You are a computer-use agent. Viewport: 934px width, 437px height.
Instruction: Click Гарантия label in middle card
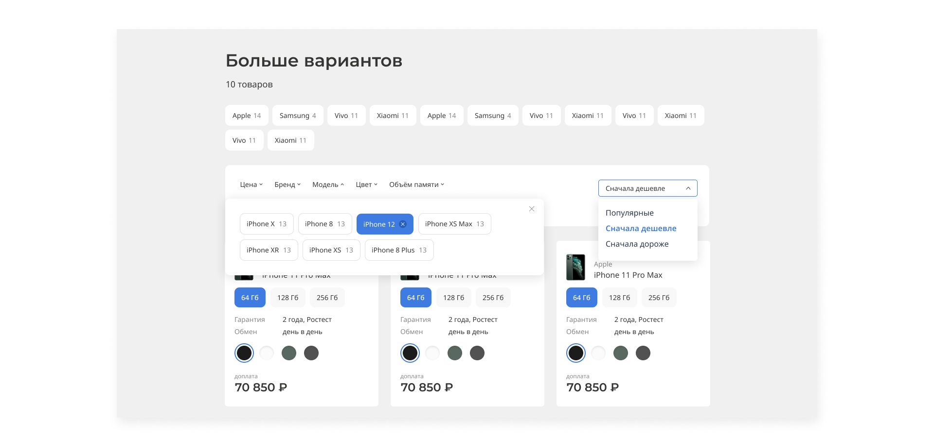pyautogui.click(x=415, y=319)
